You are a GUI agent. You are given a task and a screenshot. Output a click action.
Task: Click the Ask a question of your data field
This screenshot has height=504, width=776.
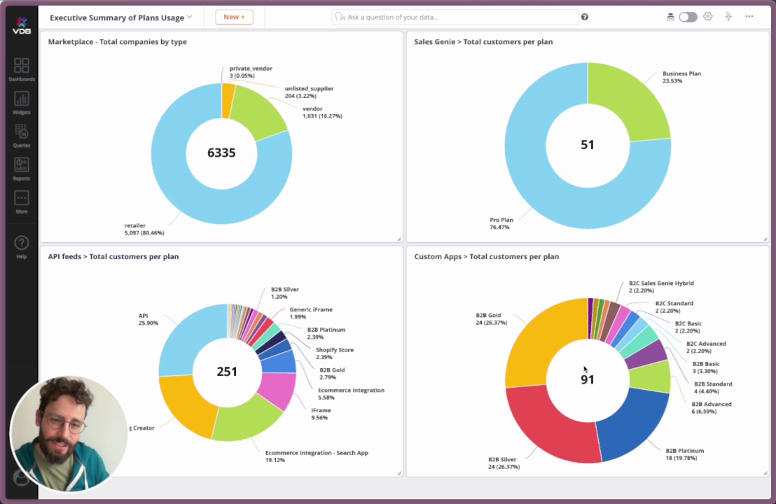point(455,17)
